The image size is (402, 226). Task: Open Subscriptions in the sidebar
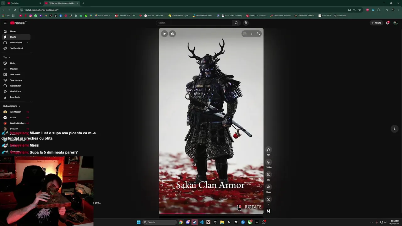(x=16, y=43)
